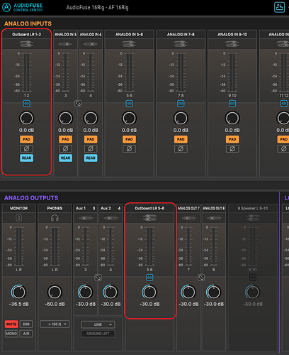The image size is (289, 355).
Task: Enable DIM on the monitor output
Action: [x=26, y=324]
